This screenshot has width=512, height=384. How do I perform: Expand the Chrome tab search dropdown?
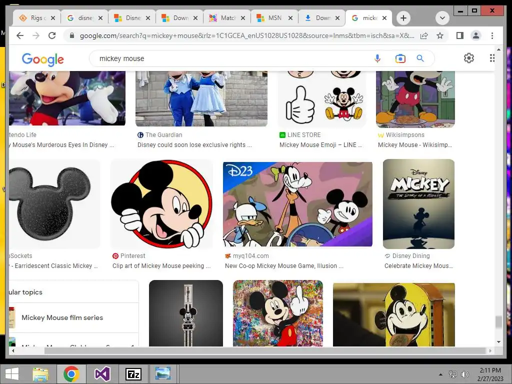442,18
